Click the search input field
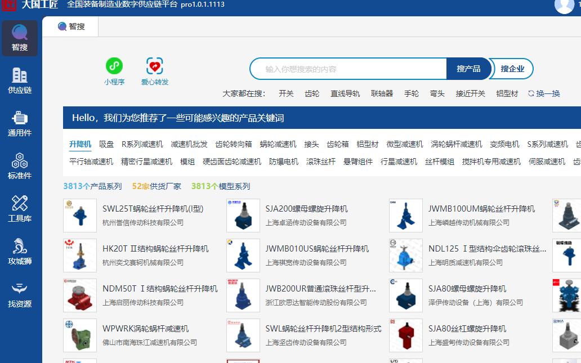 click(348, 69)
